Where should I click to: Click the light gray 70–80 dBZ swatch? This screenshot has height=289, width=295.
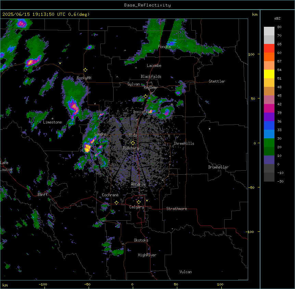[269, 31]
